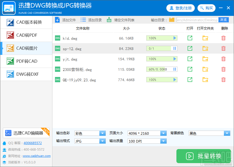Select the sp-12.dwg file name
234x167 pixels.
pos(72,49)
